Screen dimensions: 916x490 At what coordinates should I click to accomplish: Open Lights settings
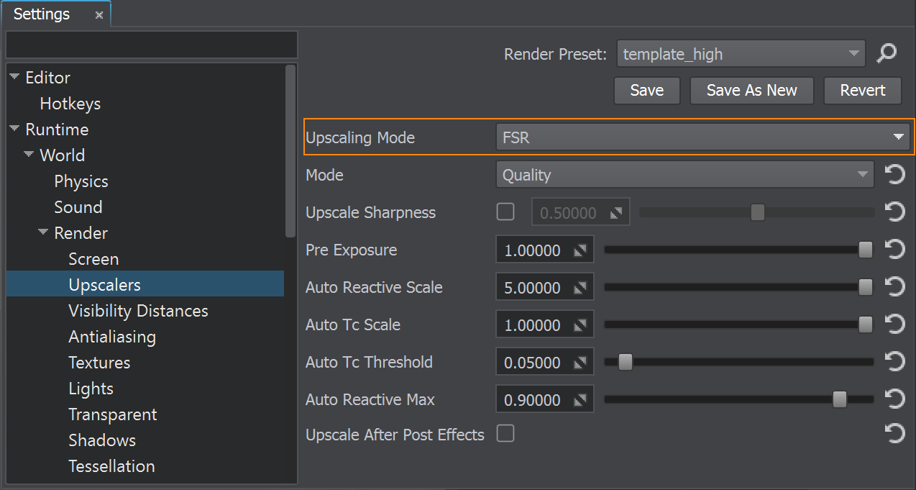coord(91,389)
